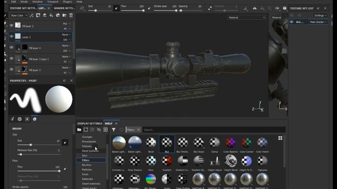The width and height of the screenshot is (337, 189).
Task: Toggle Size pen pressure icon in top toolbar
Action: click(x=116, y=8)
